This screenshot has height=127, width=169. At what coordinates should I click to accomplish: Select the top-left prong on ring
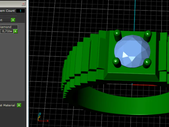pyautogui.click(x=117, y=35)
